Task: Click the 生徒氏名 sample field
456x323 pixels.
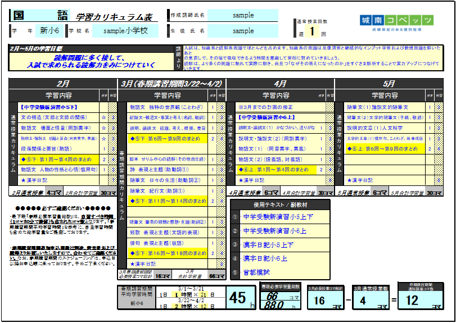Action: 243,31
